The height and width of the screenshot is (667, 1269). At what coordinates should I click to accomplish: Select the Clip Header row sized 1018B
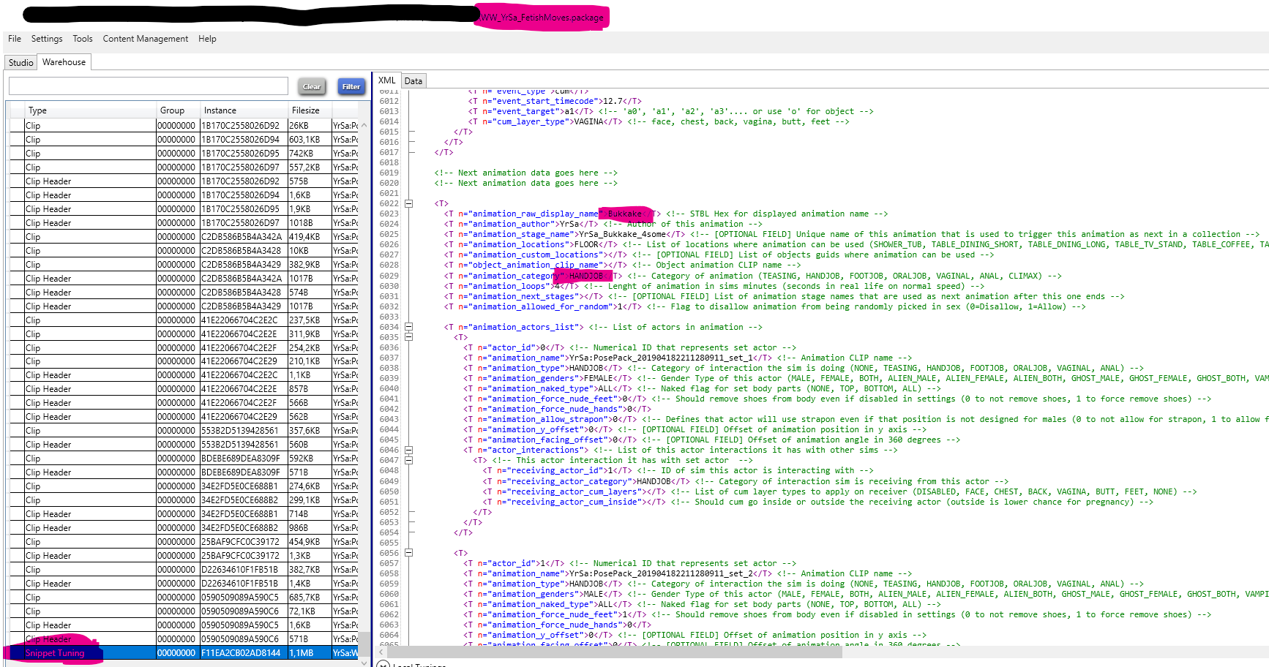pos(183,223)
